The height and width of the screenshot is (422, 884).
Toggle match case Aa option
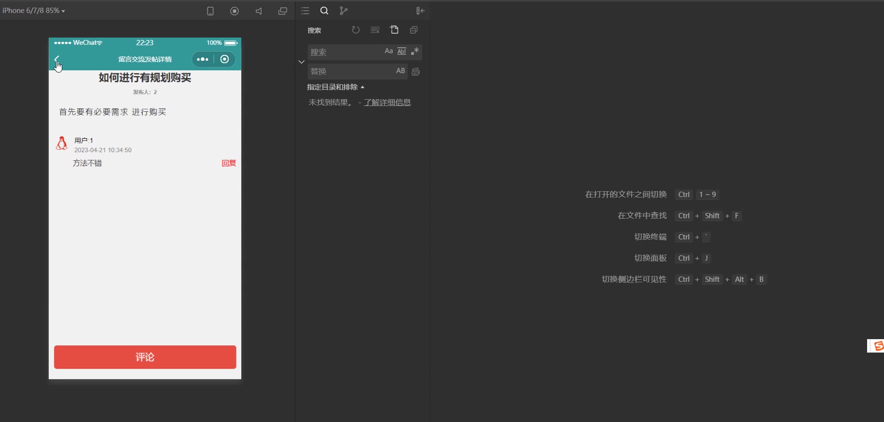388,51
